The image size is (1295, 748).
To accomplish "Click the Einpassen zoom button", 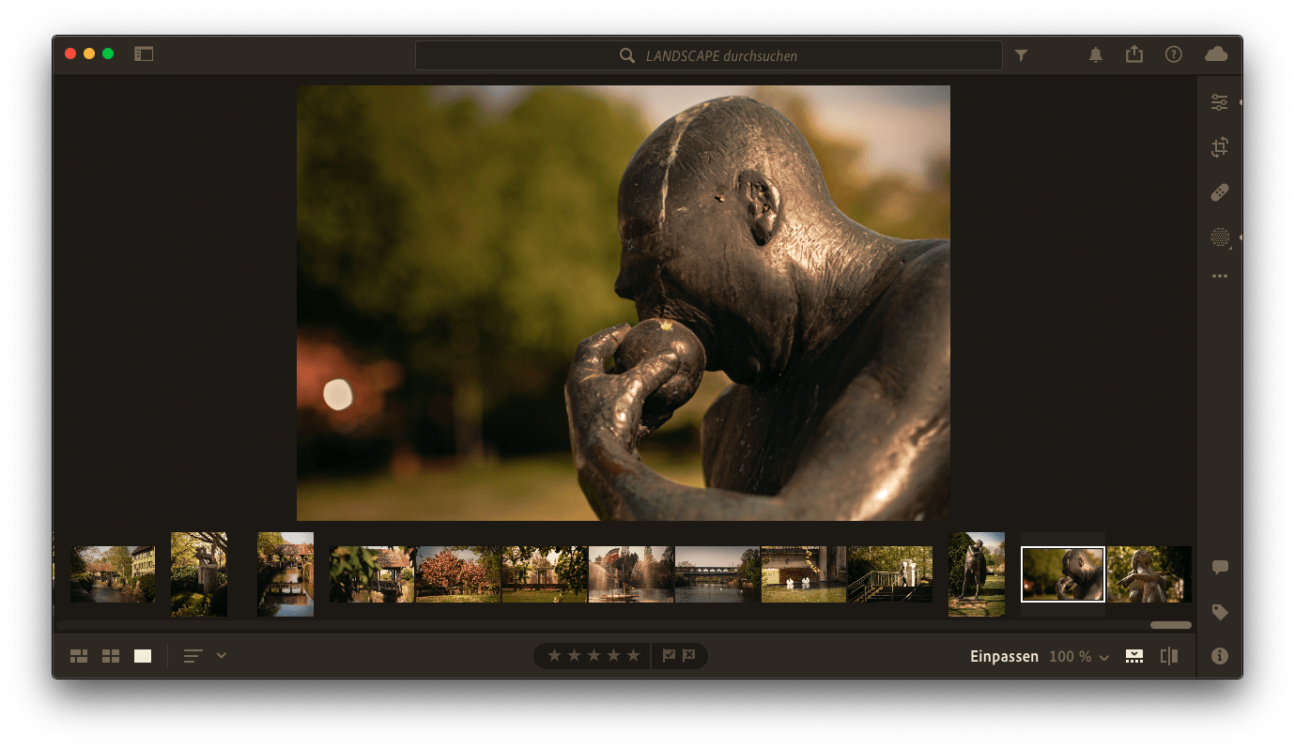I will pos(1004,657).
